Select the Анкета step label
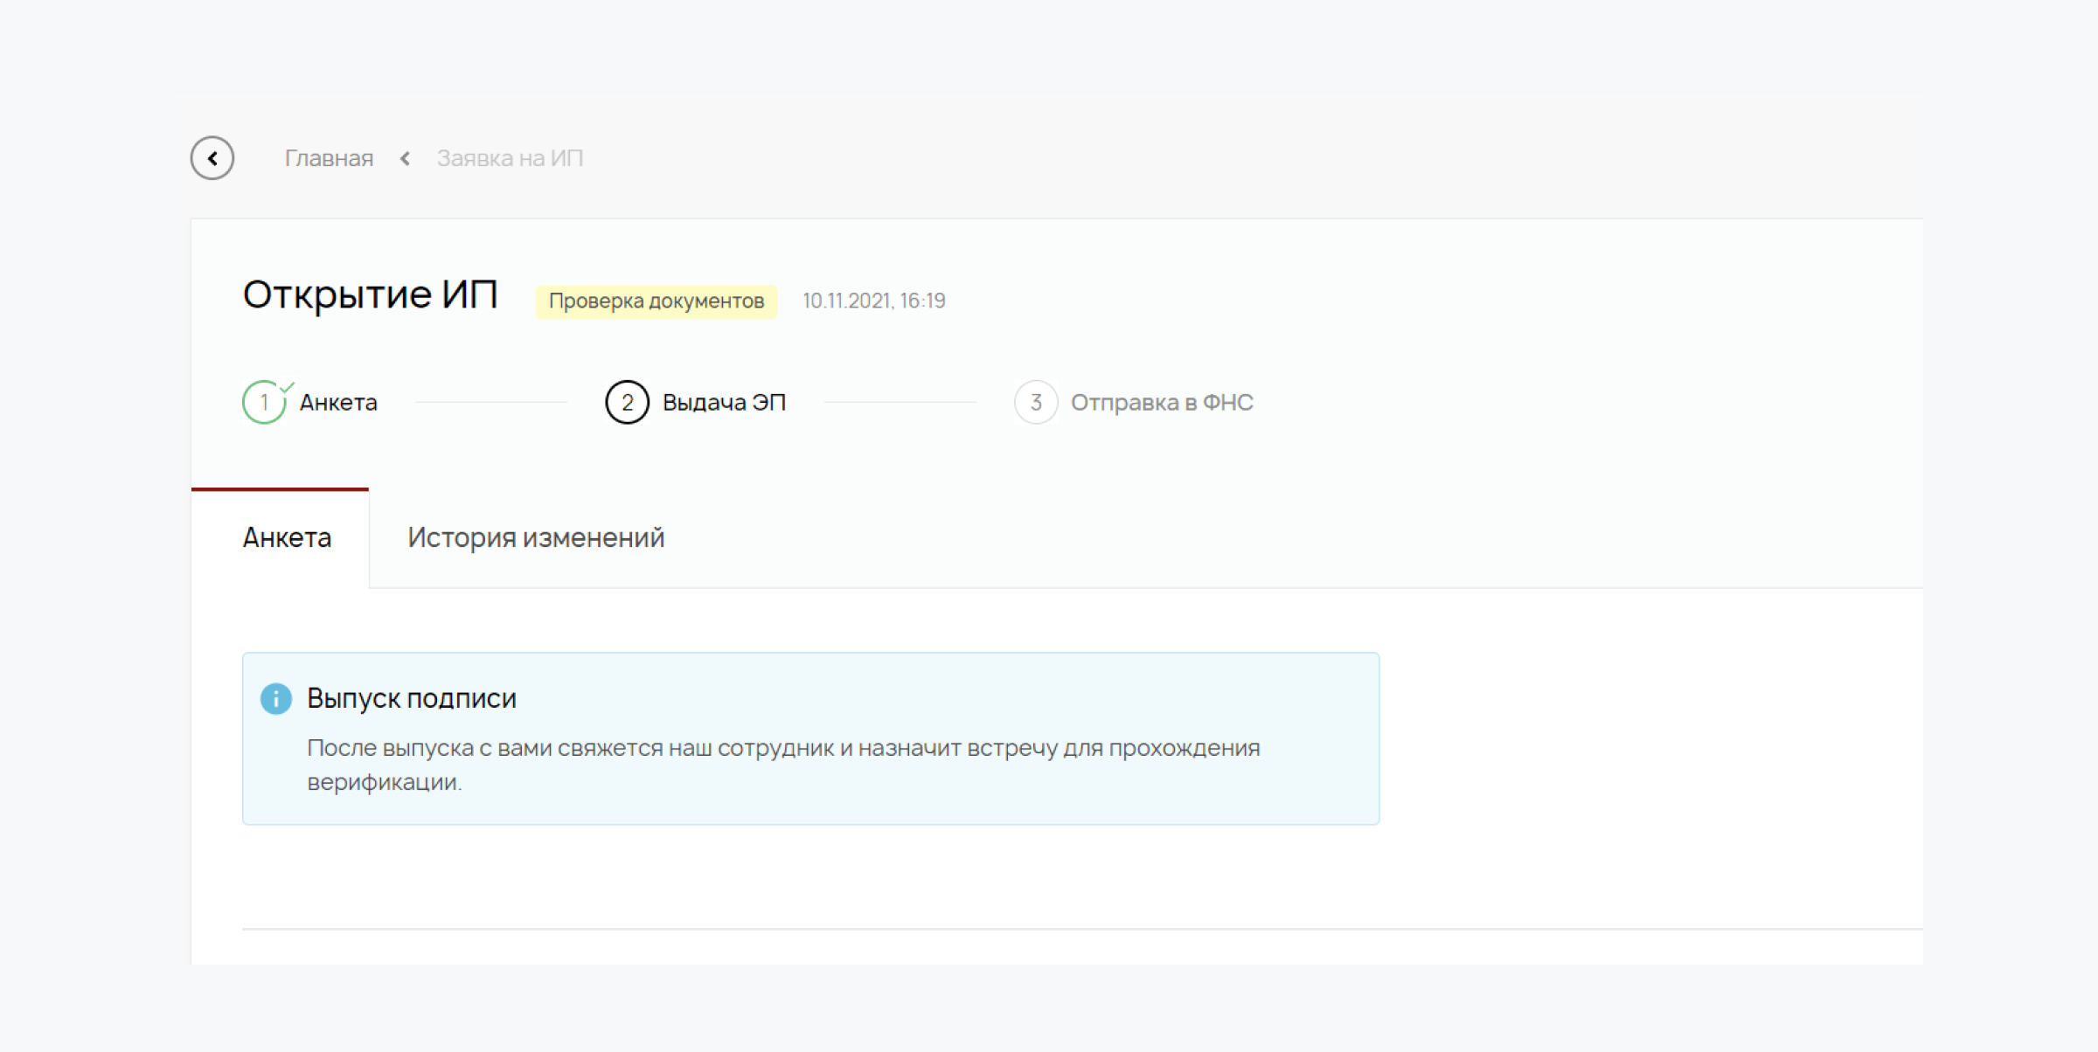 (x=338, y=403)
